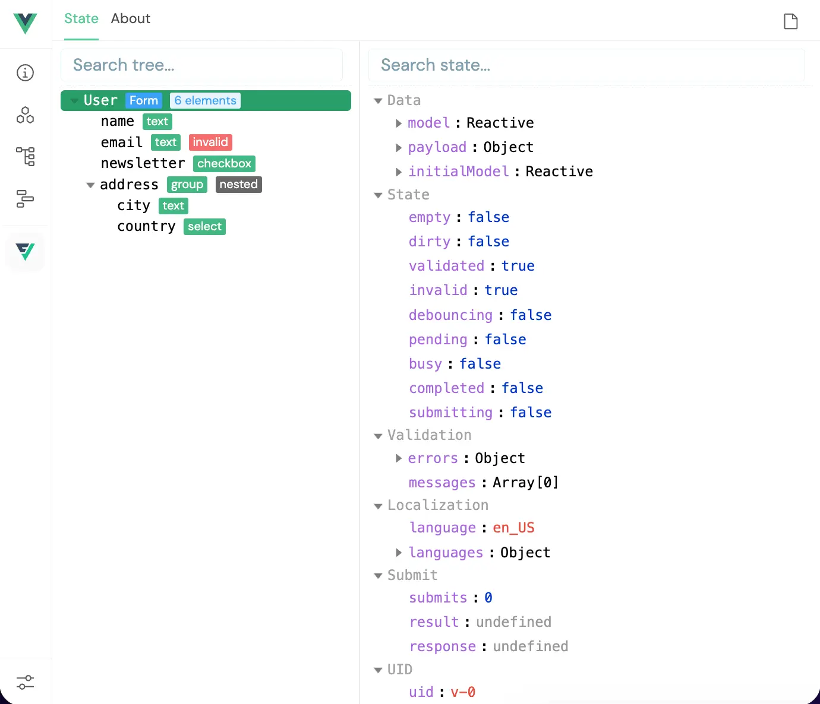Click the Vue logo icon

25,23
